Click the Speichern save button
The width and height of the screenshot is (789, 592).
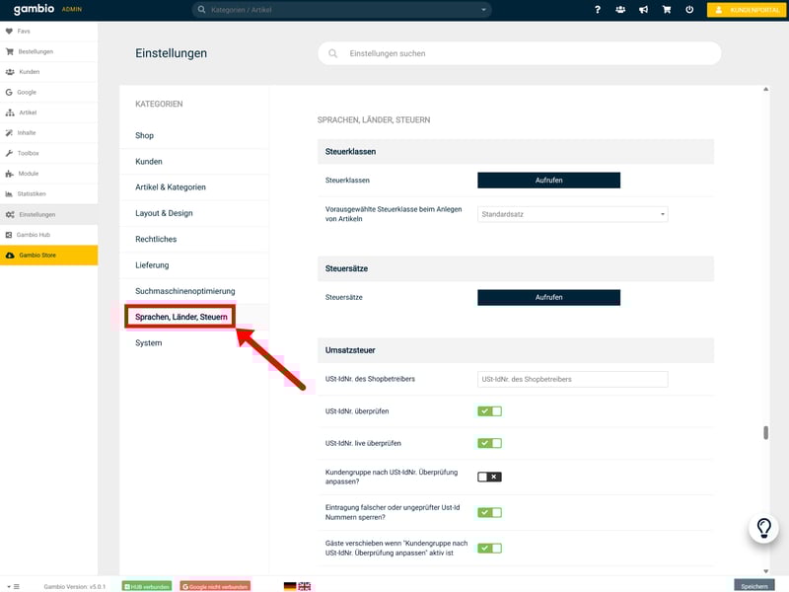(754, 586)
